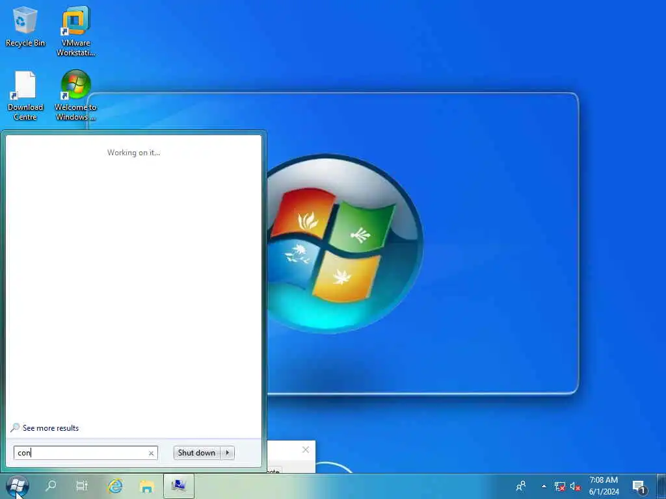Open File Explorer from the taskbar
This screenshot has width=666, height=499.
pyautogui.click(x=147, y=486)
